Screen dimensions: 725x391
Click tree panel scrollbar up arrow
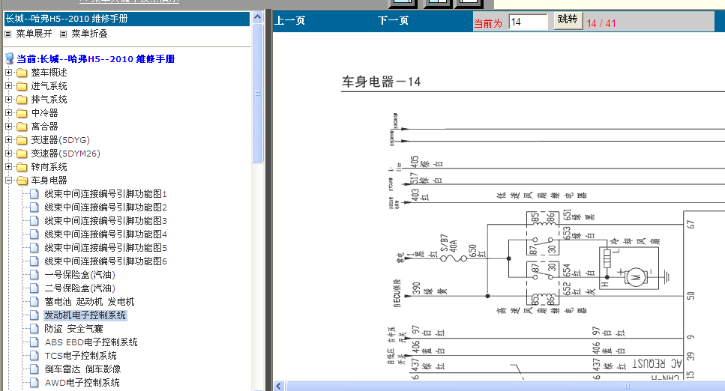click(258, 17)
